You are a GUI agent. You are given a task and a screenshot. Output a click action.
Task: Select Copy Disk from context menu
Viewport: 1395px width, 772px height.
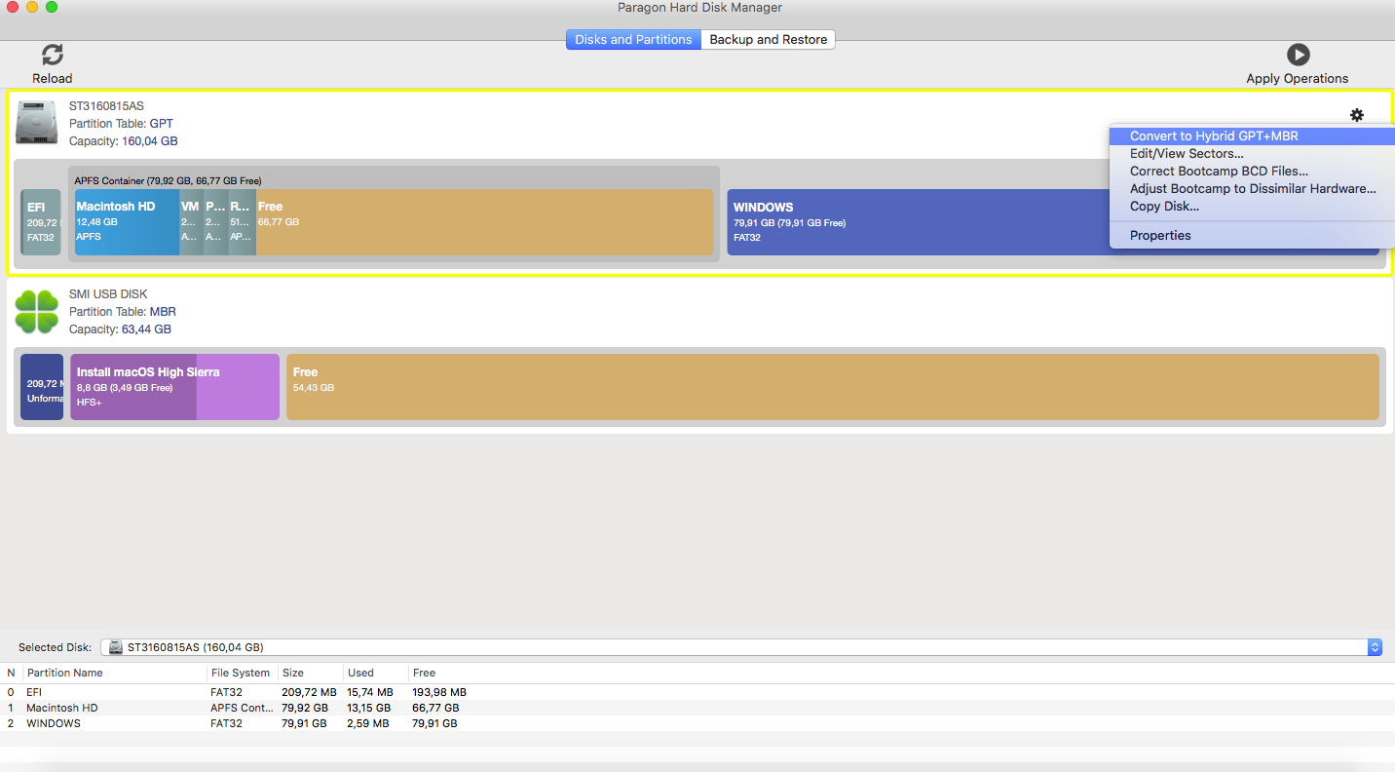(1163, 207)
